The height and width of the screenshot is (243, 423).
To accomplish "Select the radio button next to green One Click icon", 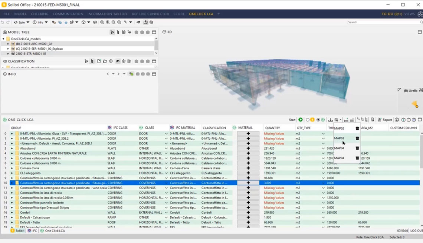I will tap(318, 120).
